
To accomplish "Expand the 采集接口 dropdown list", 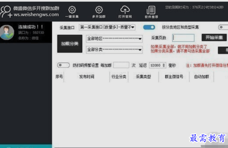I will pos(107,27).
